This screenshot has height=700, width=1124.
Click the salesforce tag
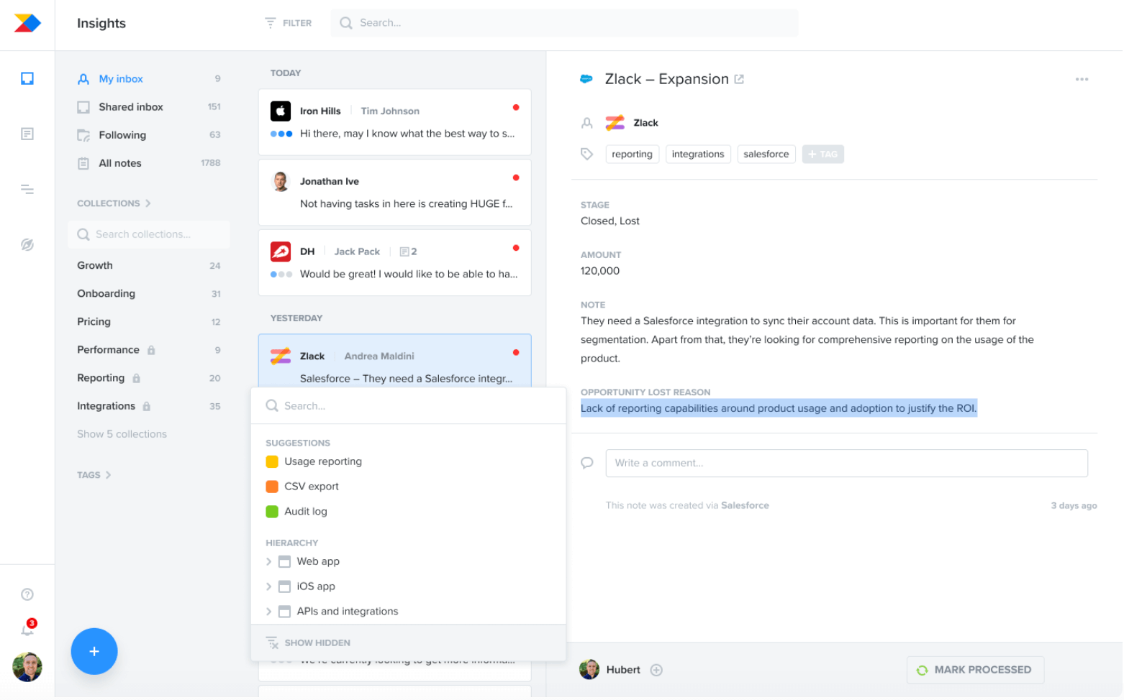(766, 154)
